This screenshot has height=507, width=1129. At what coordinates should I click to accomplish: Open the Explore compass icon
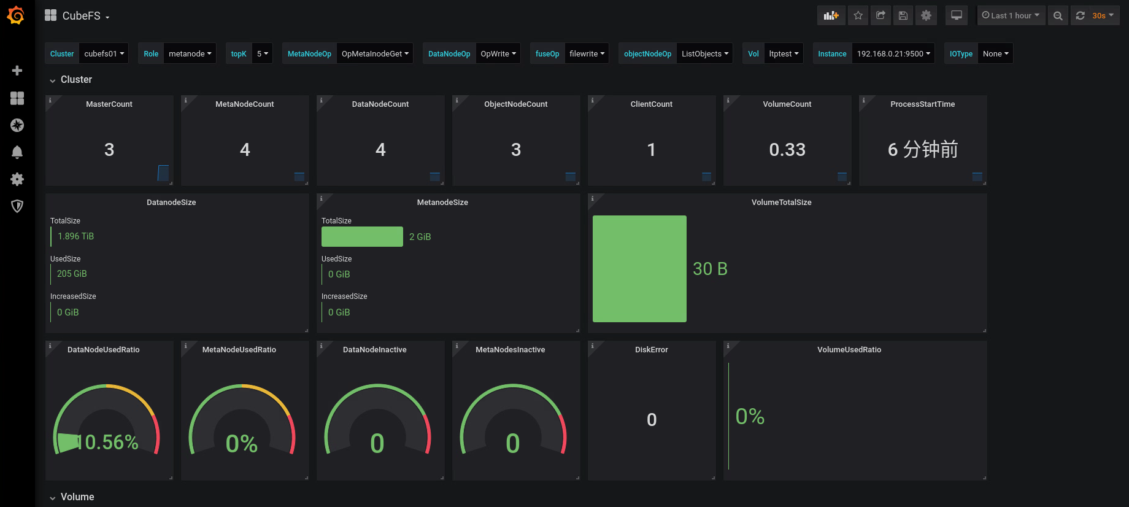pyautogui.click(x=17, y=125)
